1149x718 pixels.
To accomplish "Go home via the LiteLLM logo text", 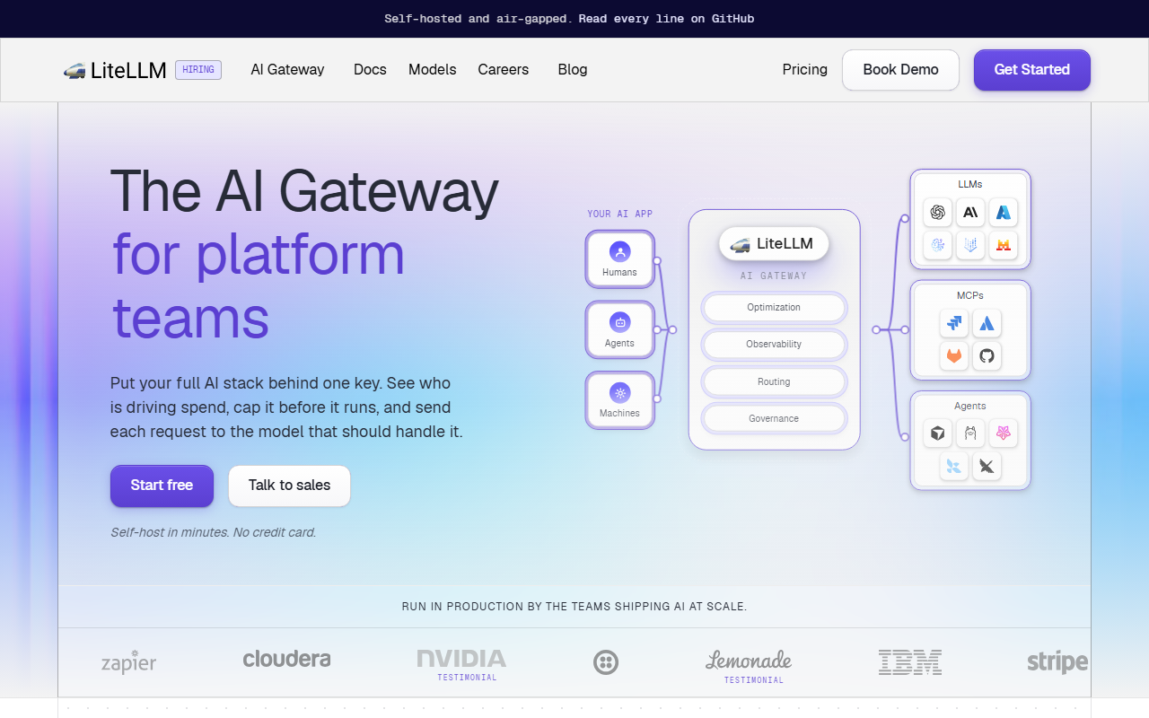I will click(128, 70).
